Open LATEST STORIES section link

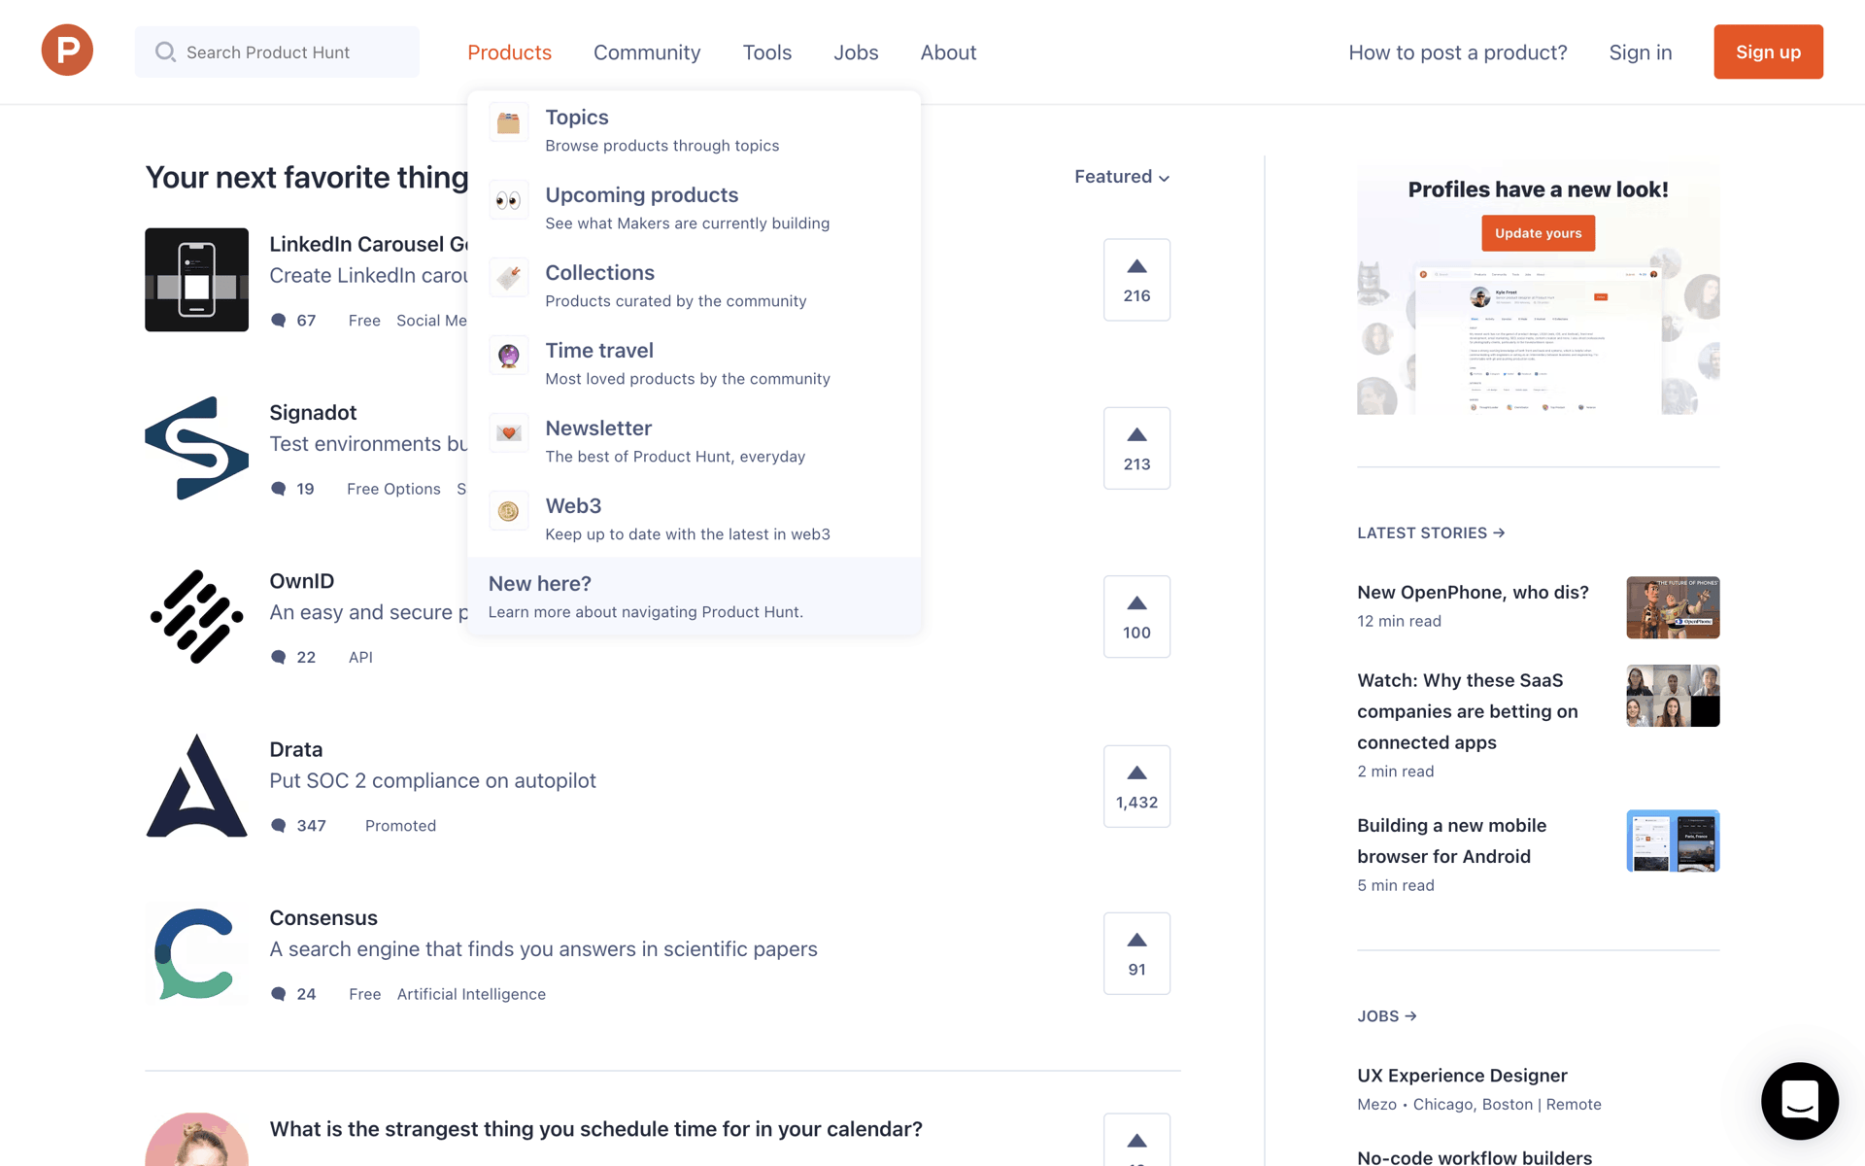point(1430,532)
